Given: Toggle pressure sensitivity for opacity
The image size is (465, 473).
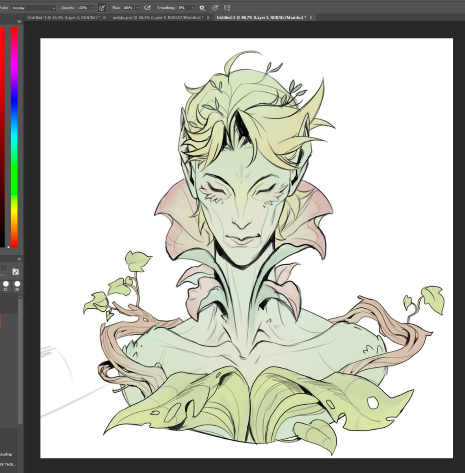Looking at the screenshot, I should [x=102, y=7].
